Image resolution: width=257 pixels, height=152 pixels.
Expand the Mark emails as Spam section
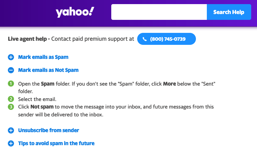pyautogui.click(x=43, y=57)
